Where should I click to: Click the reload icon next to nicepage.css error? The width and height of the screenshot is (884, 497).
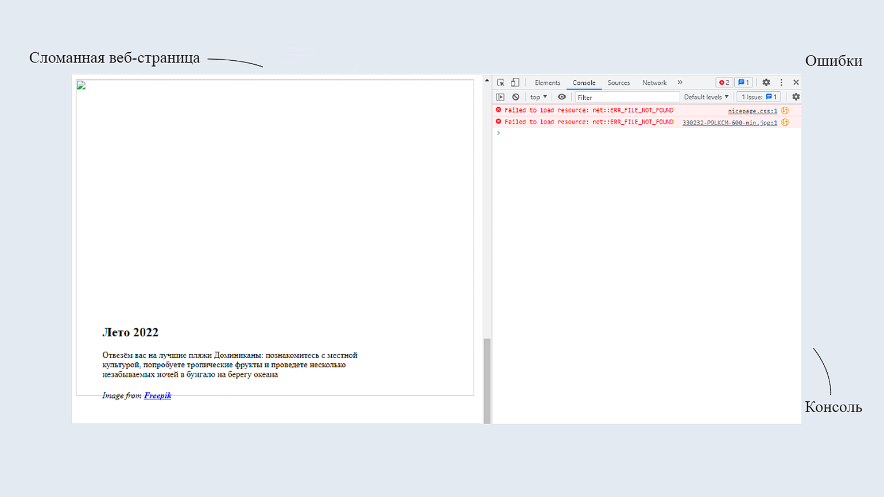(785, 111)
